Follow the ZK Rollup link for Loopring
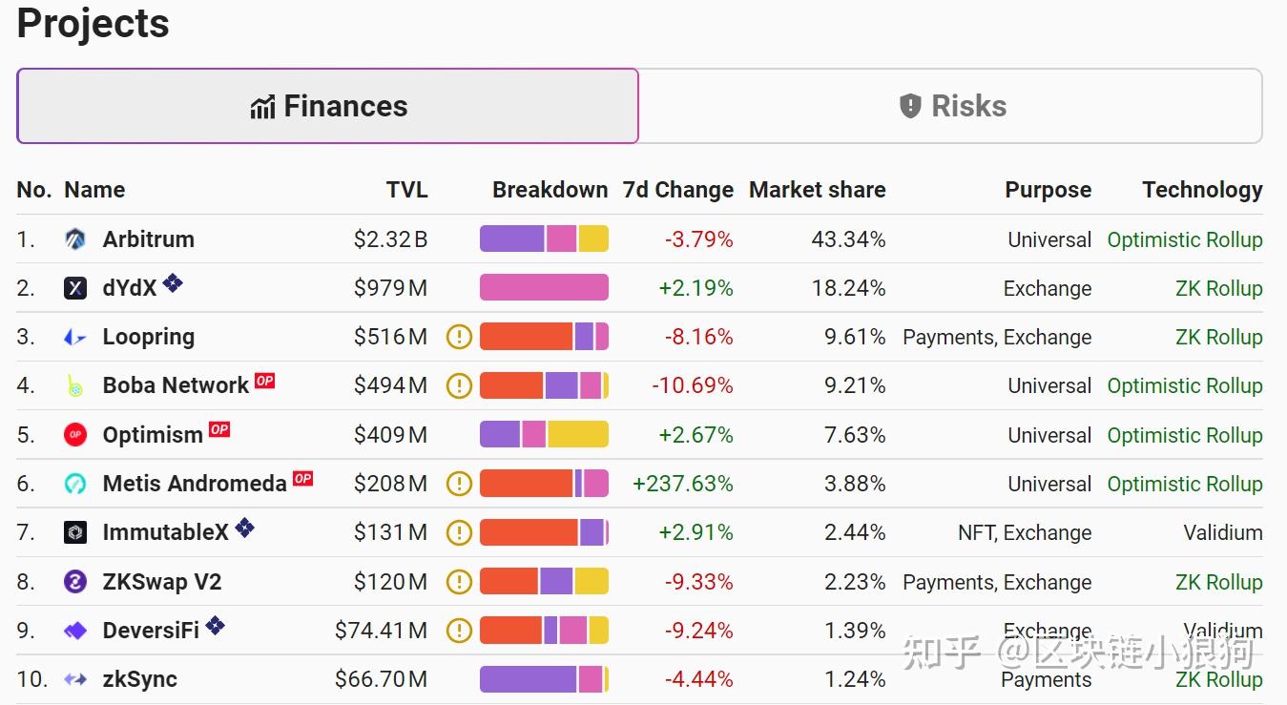This screenshot has height=705, width=1287. (x=1219, y=337)
